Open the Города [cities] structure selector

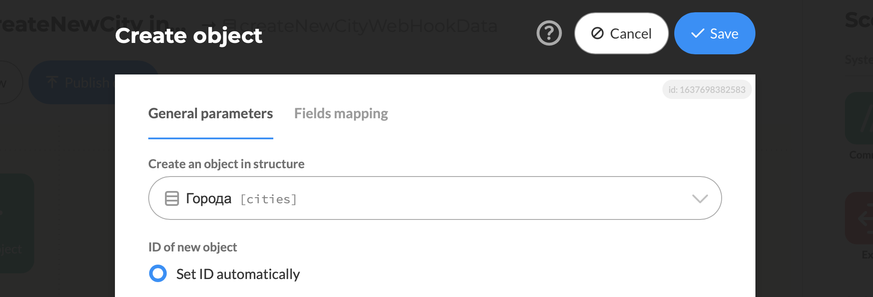435,198
